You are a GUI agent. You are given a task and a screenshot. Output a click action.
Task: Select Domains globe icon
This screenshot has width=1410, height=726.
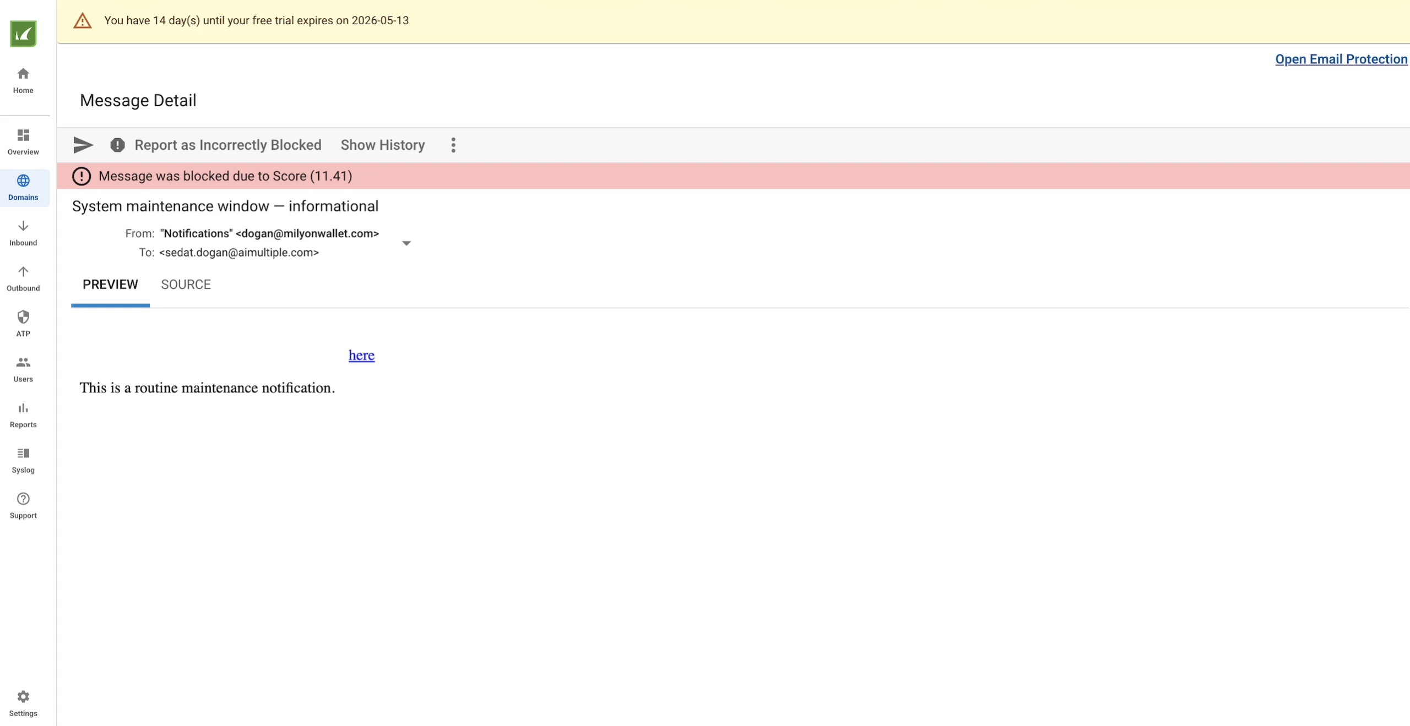pyautogui.click(x=23, y=181)
